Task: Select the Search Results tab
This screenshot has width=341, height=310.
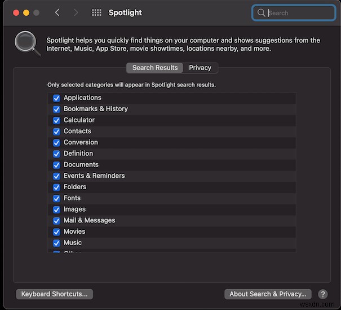Action: click(155, 68)
